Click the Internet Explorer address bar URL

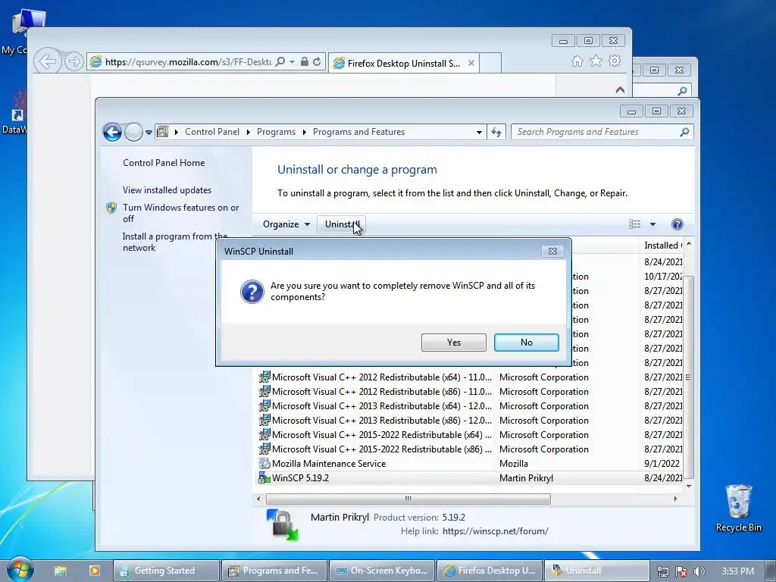pos(188,62)
